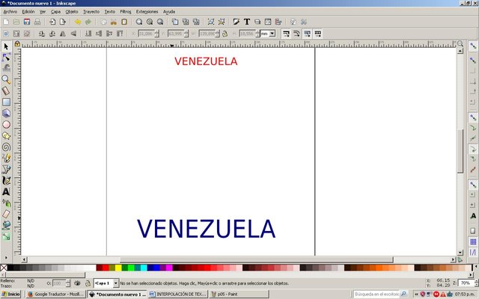This screenshot has width=479, height=299.
Task: Toggle scale stroke width affect button
Action: [286, 34]
